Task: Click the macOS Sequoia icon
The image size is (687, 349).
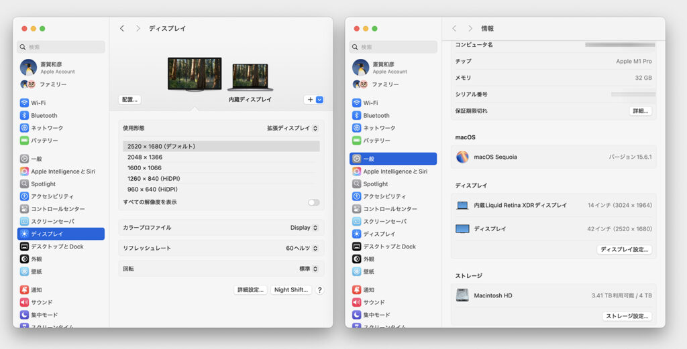Action: point(462,157)
